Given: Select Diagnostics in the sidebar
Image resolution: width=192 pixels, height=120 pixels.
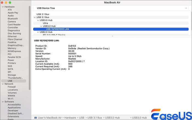Looking at the screenshot, I should click(14, 31).
